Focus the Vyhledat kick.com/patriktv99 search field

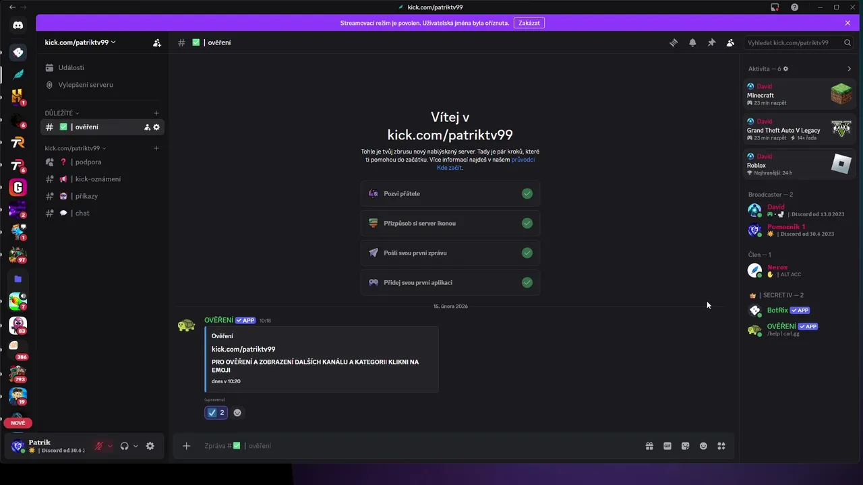coord(800,42)
